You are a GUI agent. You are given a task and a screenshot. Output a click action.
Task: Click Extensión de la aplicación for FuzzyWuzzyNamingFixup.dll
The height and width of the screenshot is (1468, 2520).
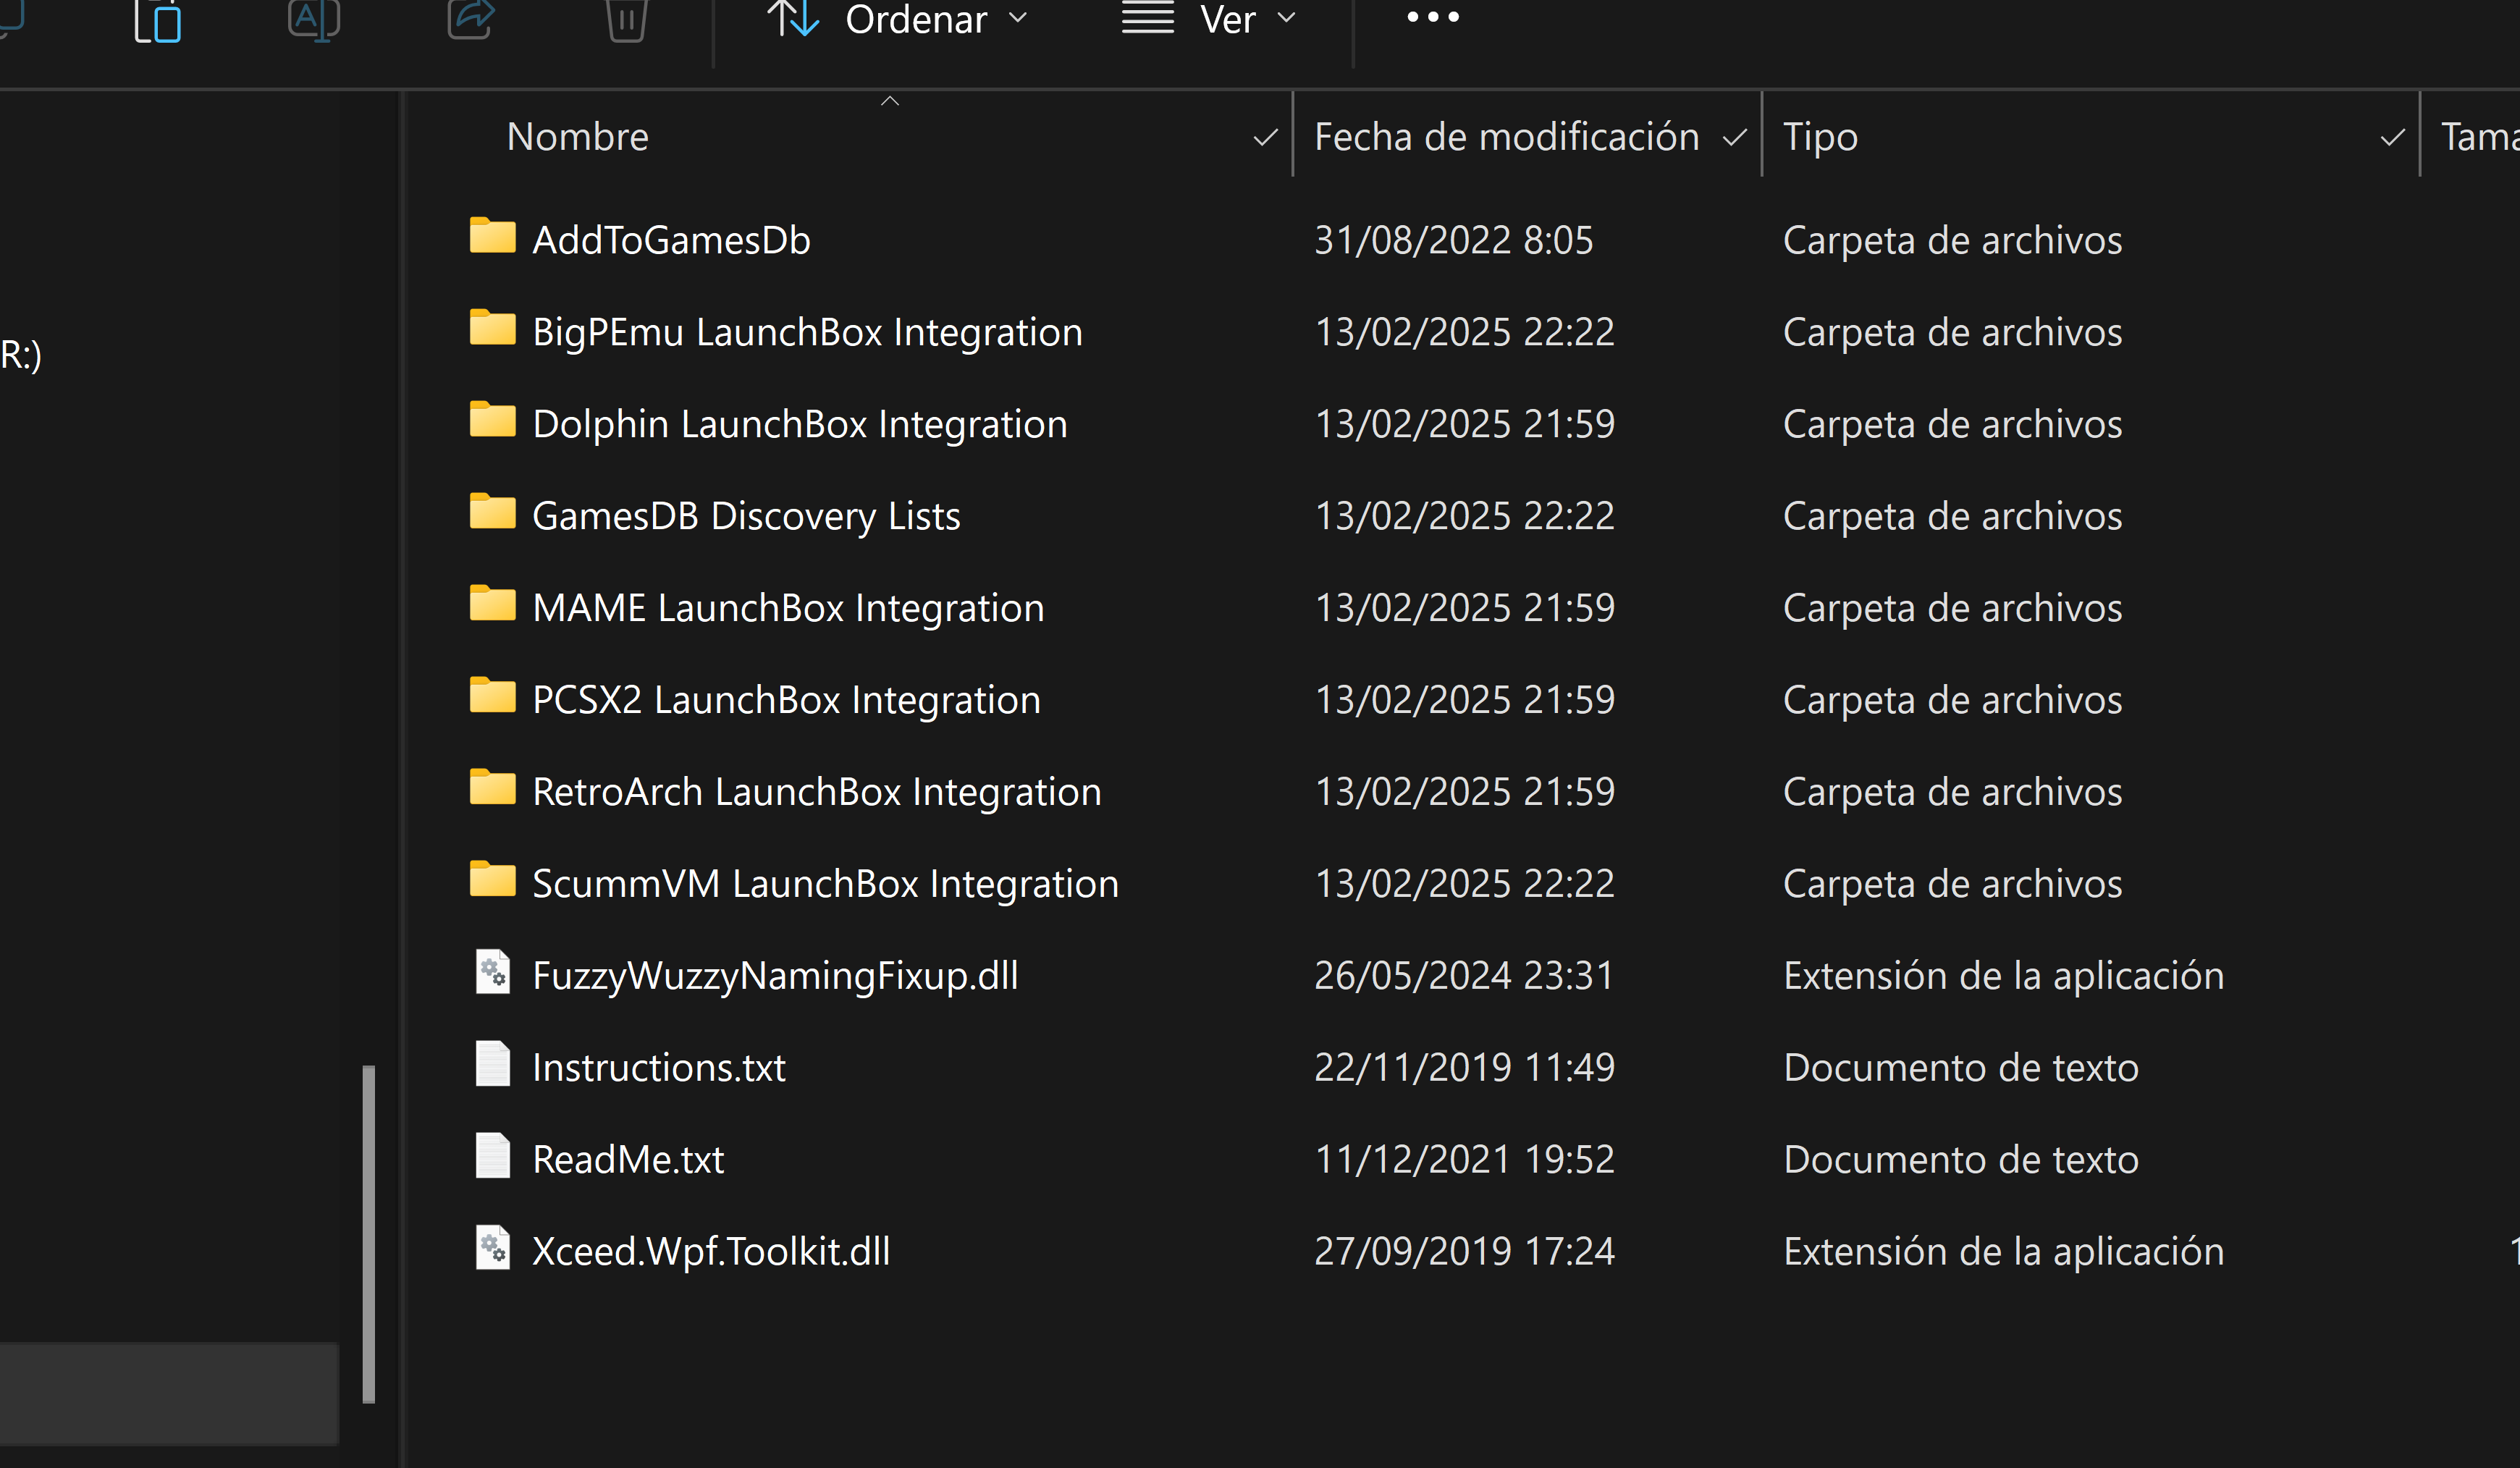click(x=2004, y=976)
